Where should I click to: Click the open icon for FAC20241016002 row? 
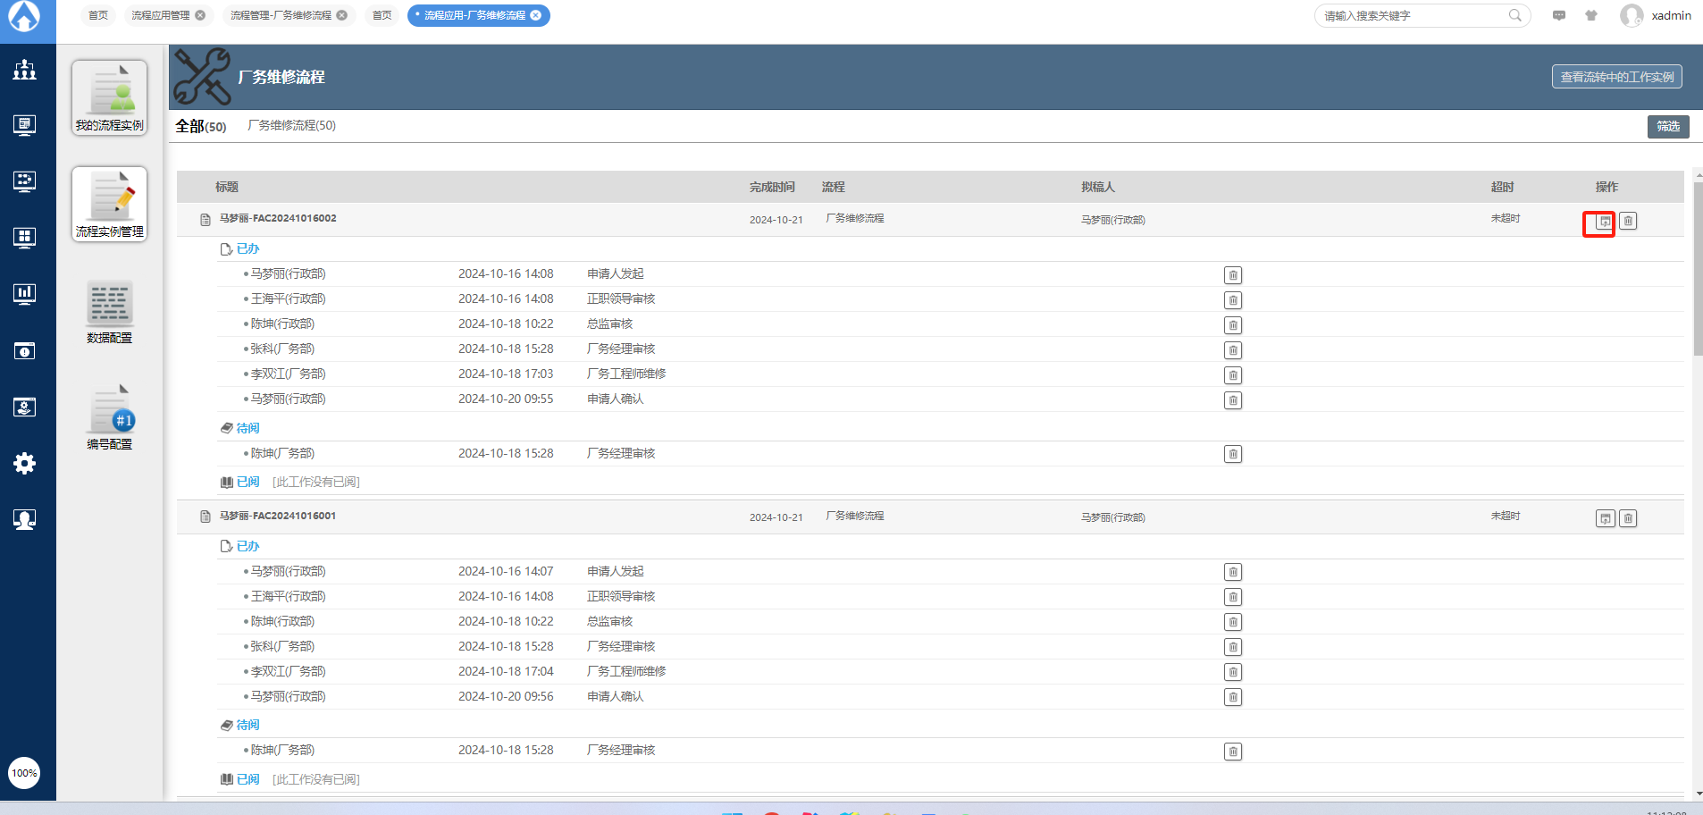(x=1605, y=221)
